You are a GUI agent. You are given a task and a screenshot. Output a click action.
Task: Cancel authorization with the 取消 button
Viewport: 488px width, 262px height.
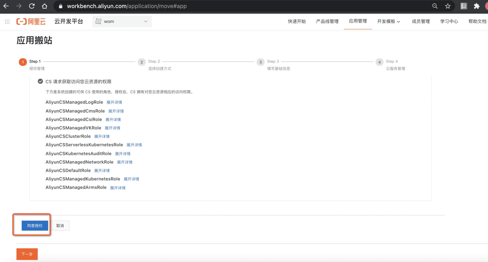point(60,225)
